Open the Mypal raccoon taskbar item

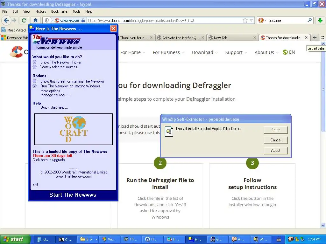[131, 240]
